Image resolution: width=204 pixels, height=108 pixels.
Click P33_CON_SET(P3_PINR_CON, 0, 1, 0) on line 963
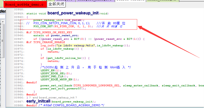(x=63, y=26)
